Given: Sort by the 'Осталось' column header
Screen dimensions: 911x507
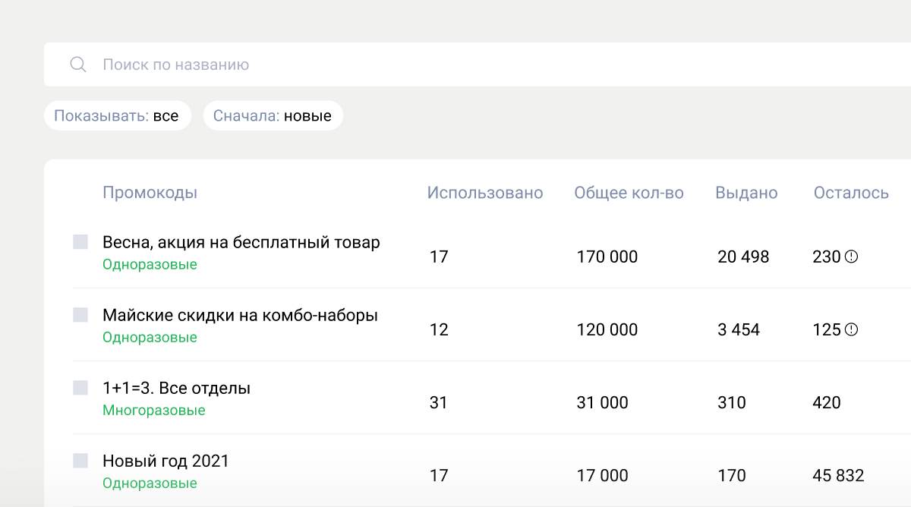Looking at the screenshot, I should [x=851, y=193].
